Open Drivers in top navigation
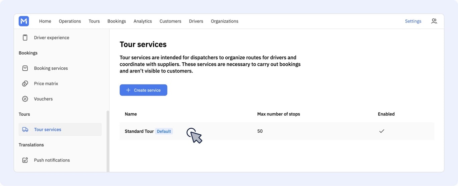Screen dimensions: 458x186 click(x=196, y=21)
